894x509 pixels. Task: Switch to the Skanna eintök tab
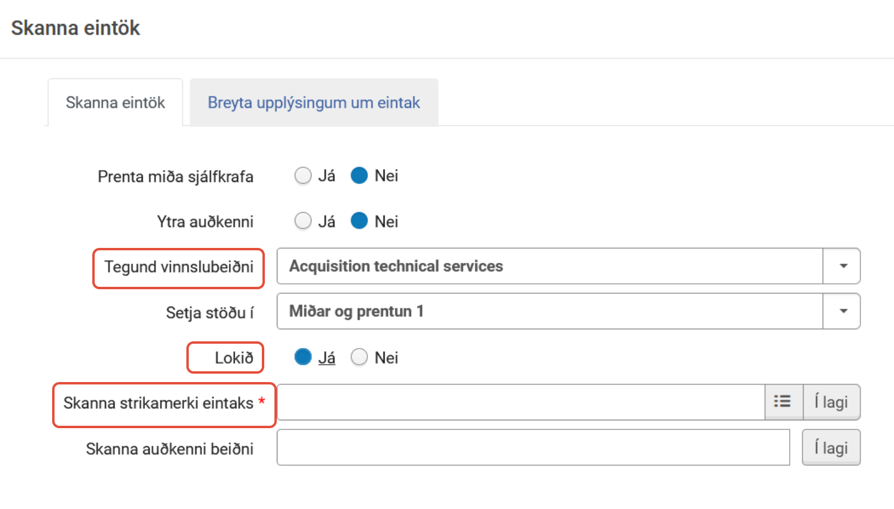(115, 103)
